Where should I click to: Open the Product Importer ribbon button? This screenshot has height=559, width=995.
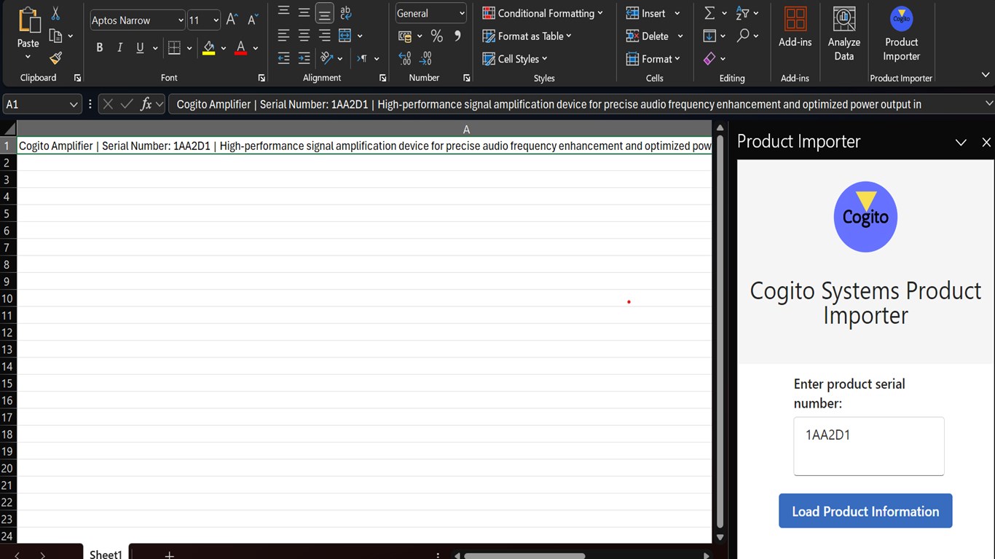tap(902, 35)
